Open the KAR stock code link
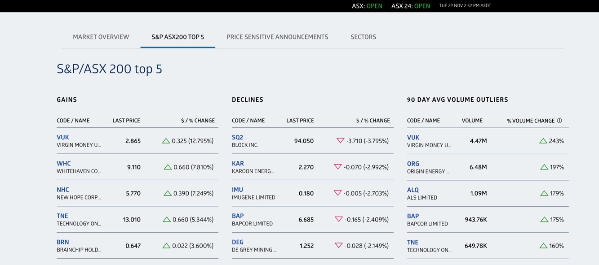The width and height of the screenshot is (599, 265). point(238,163)
